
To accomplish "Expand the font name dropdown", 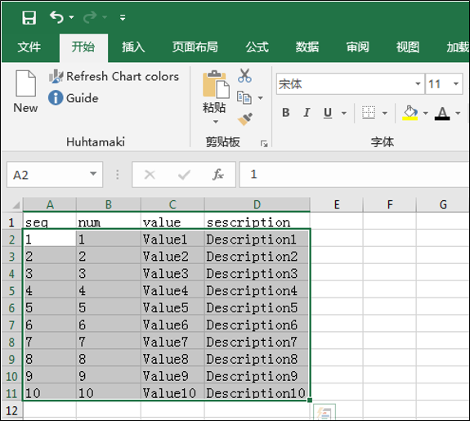I will pyautogui.click(x=418, y=84).
